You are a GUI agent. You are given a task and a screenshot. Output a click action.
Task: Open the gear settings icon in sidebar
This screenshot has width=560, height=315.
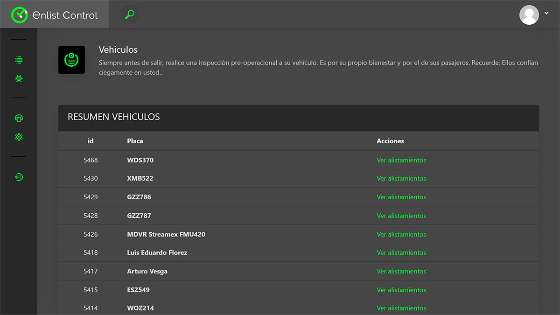point(19,137)
